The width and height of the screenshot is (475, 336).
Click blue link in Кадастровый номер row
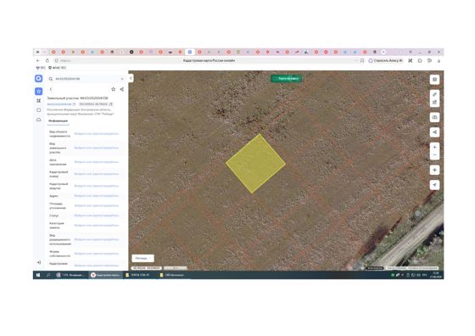tap(97, 174)
